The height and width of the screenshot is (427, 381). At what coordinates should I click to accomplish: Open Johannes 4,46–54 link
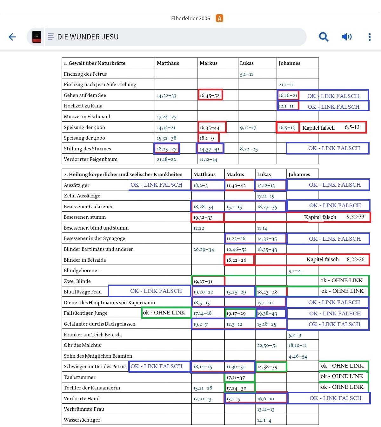tap(298, 357)
